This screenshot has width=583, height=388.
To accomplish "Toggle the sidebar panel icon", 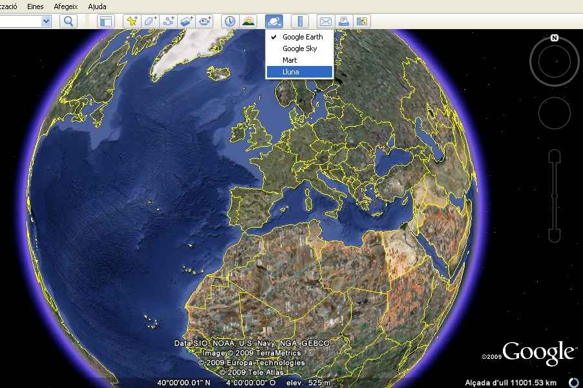I will pos(106,21).
